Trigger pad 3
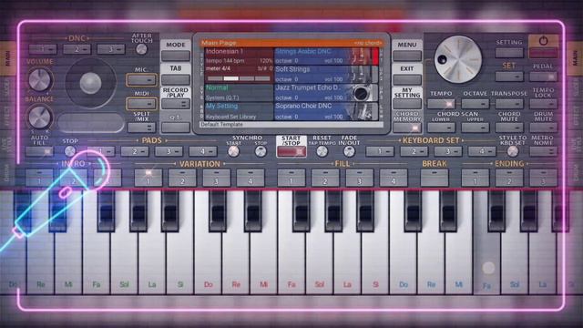This screenshot has height=328, width=583. point(169,151)
